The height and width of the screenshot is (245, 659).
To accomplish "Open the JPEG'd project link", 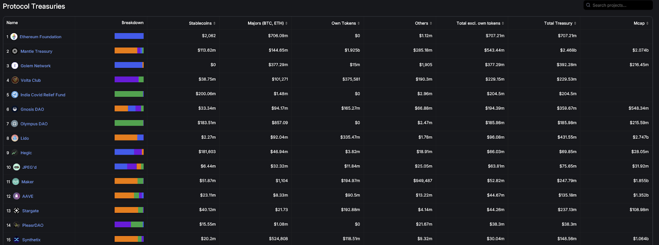I will click(29, 167).
